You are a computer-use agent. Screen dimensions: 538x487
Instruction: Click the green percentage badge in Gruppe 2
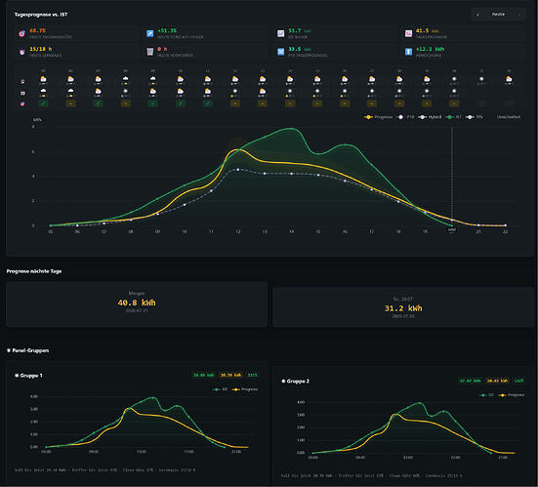[518, 381]
